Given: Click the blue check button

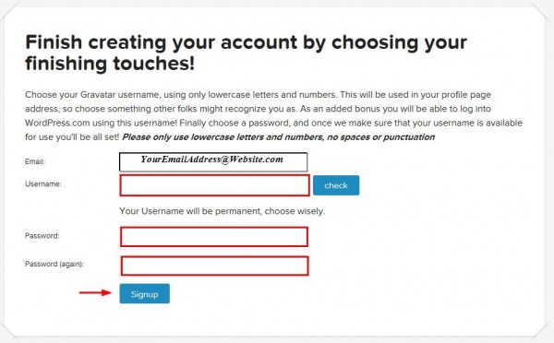Looking at the screenshot, I should pyautogui.click(x=336, y=185).
